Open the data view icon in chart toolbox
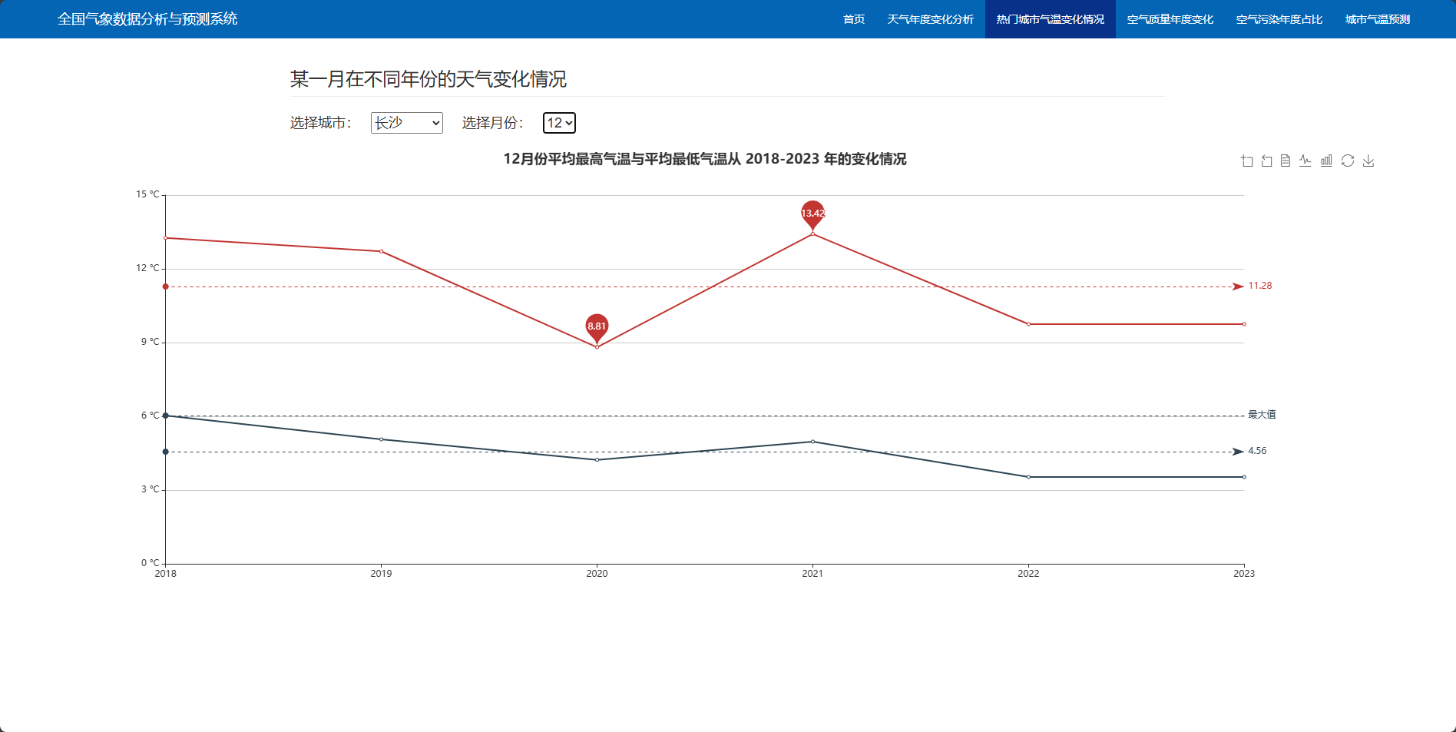 1286,161
